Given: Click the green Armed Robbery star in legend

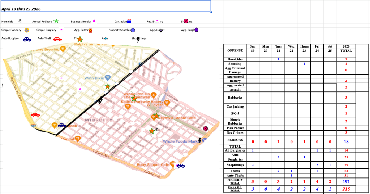Looking at the screenshot, I should [x=56, y=22].
